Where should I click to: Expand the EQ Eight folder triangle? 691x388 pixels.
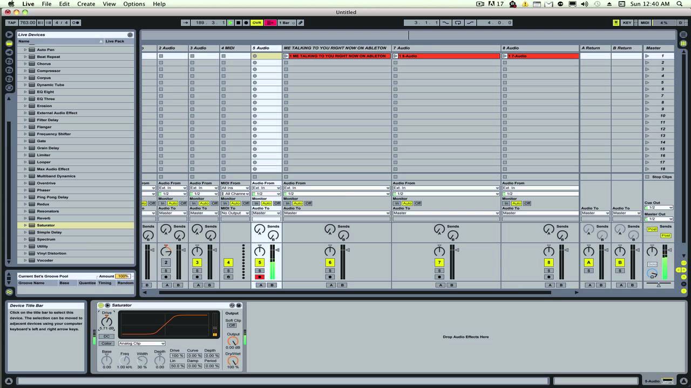(x=25, y=92)
